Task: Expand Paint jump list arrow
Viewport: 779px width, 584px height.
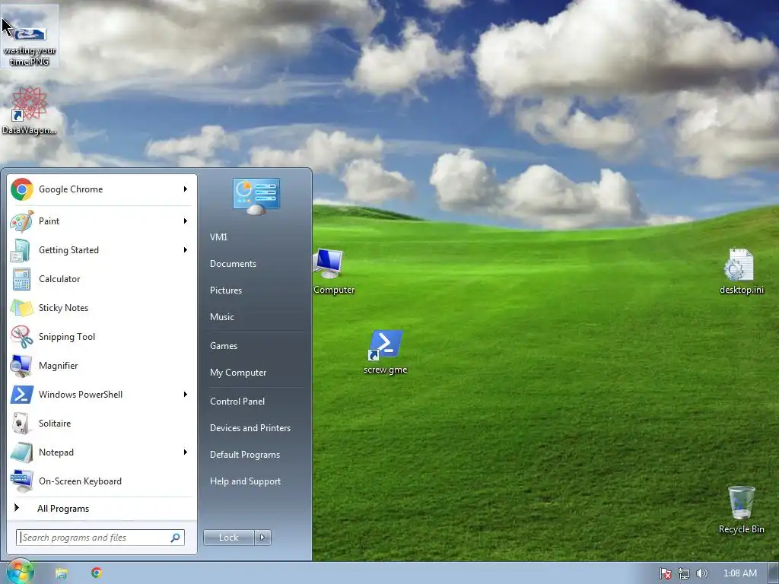Action: pos(186,221)
